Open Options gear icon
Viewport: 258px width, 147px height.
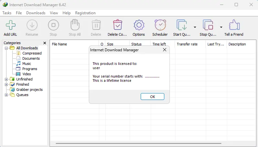click(x=139, y=25)
